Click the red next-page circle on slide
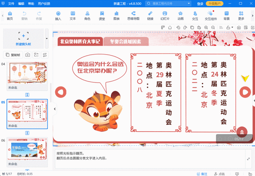 tap(245, 92)
